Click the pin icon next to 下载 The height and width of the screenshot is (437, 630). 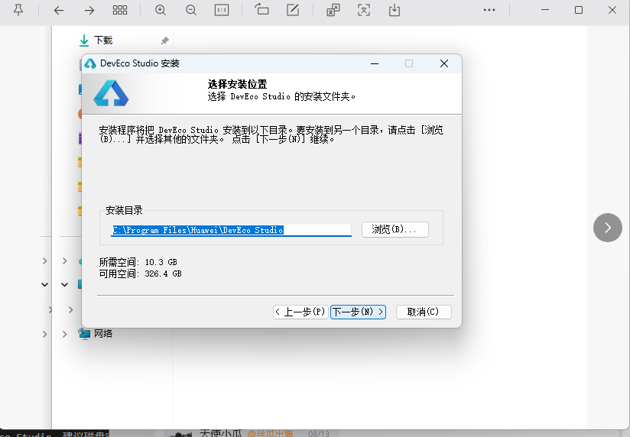(164, 40)
